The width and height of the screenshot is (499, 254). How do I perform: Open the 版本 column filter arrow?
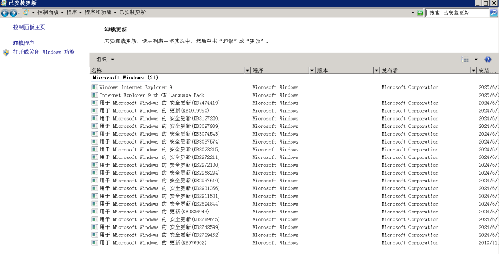(x=377, y=70)
